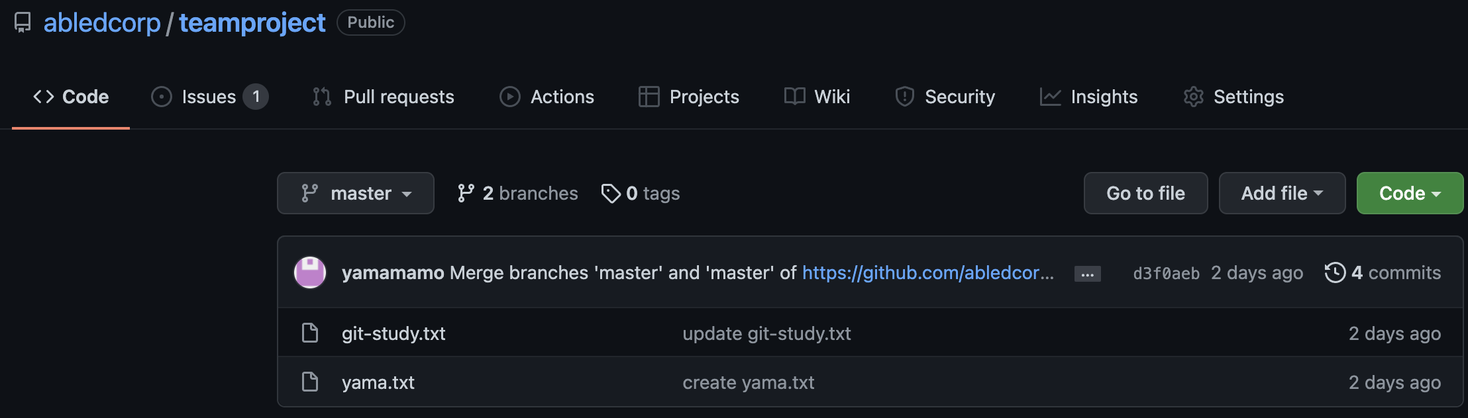
Task: Open the Insights tab
Action: 1089,97
